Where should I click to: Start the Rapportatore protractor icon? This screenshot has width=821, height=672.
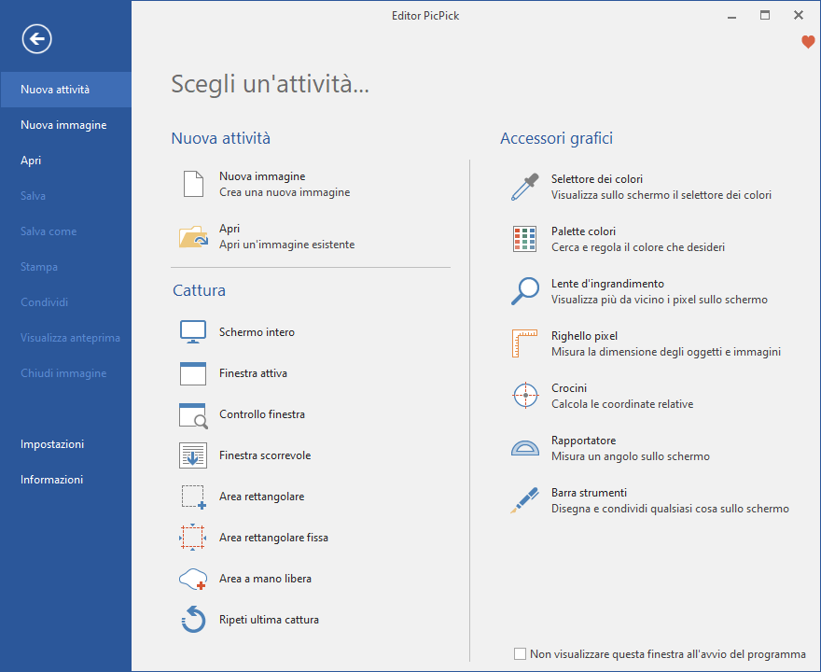point(525,448)
